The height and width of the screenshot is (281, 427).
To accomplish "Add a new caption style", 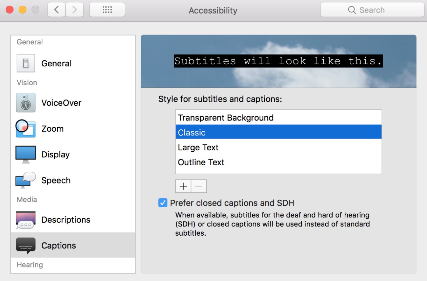I will pos(183,186).
